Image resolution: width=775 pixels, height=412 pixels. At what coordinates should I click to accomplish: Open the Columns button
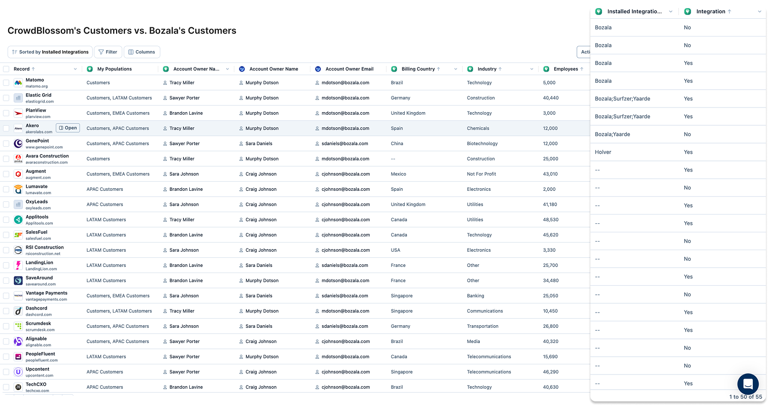(142, 52)
